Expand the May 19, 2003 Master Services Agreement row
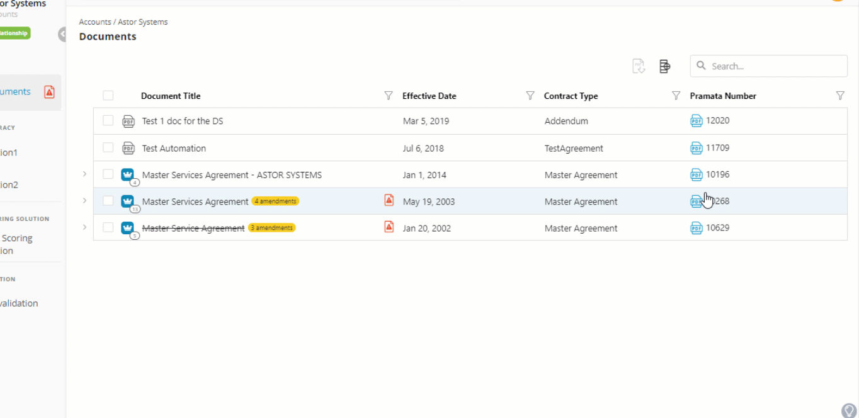Viewport: 859px width, 418px height. tap(84, 201)
